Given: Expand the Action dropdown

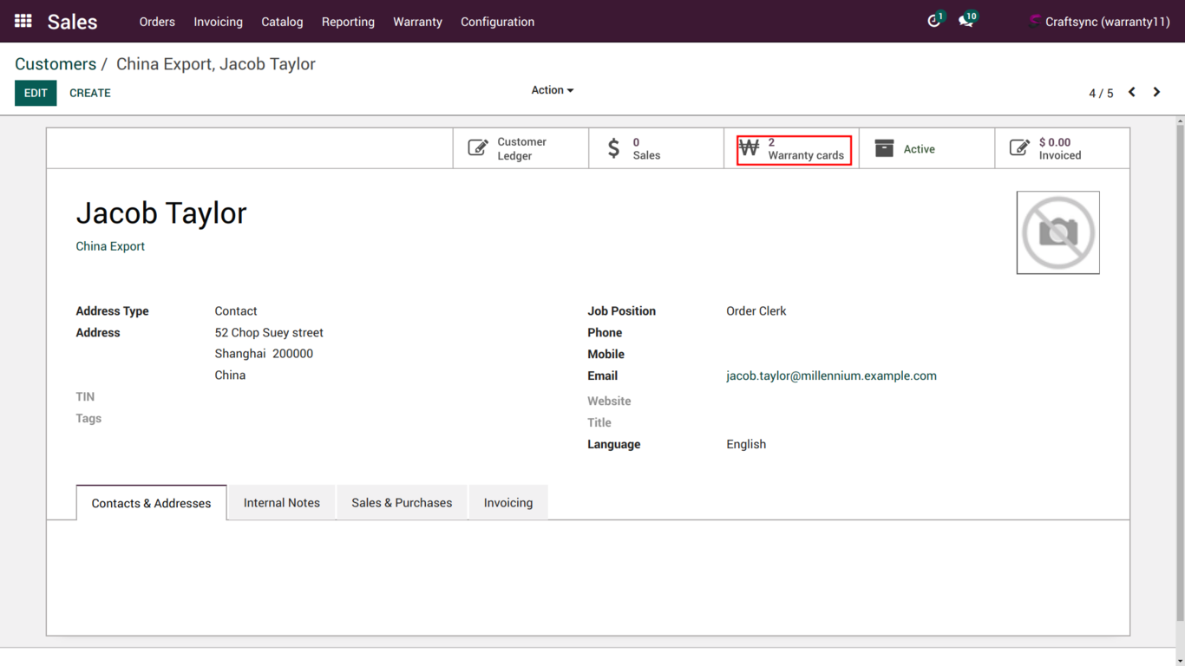Looking at the screenshot, I should click(552, 90).
